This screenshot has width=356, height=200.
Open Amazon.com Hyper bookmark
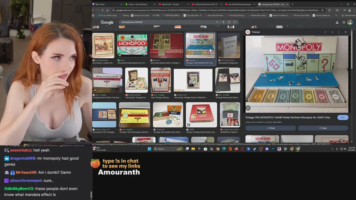point(140,16)
